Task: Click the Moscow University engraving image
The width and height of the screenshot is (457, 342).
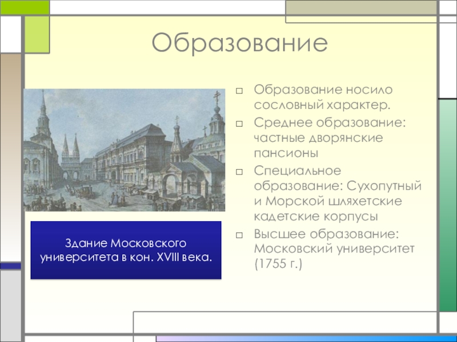Action: point(124,150)
